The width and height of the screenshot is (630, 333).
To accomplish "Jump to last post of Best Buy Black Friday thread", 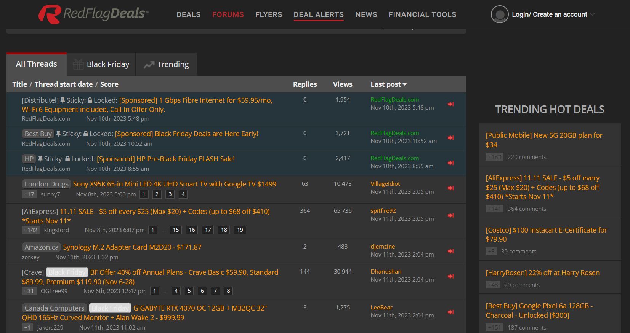I will pyautogui.click(x=450, y=137).
